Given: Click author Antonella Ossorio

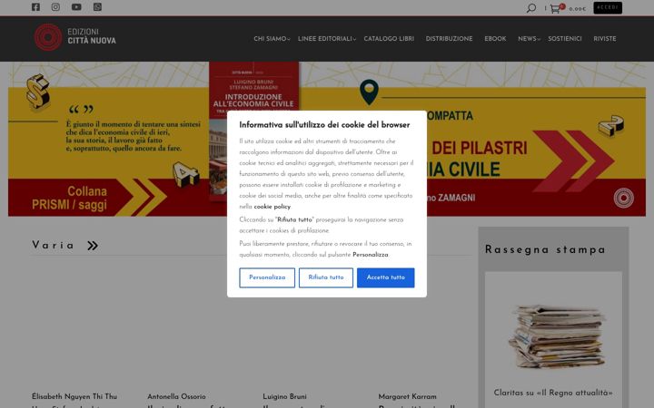Looking at the screenshot, I should (176, 396).
